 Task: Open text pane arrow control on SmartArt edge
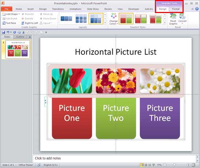tap(45, 102)
